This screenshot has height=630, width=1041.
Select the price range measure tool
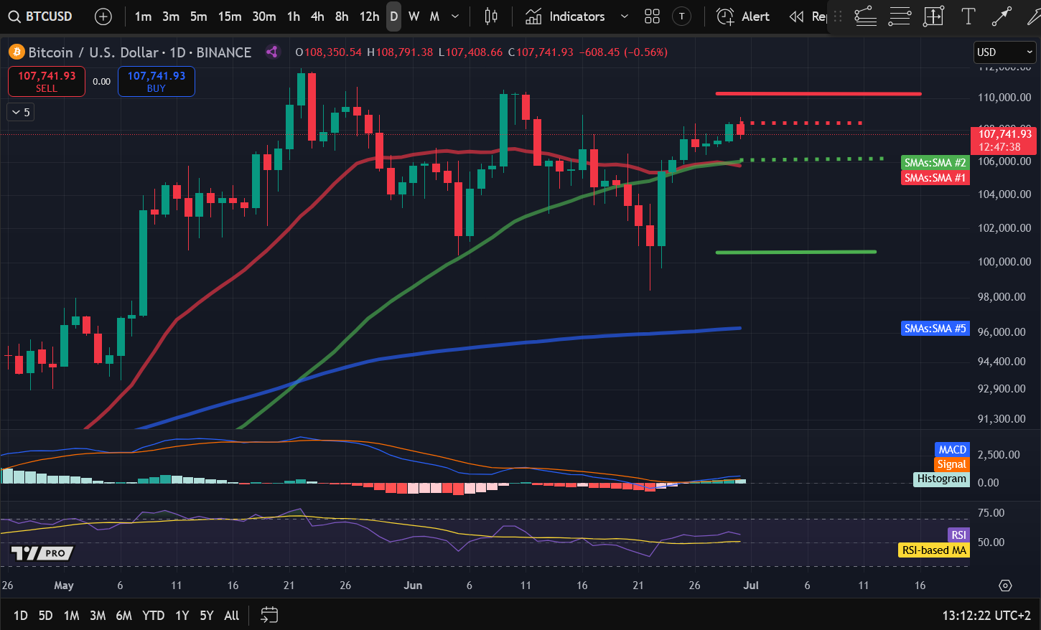[x=933, y=16]
